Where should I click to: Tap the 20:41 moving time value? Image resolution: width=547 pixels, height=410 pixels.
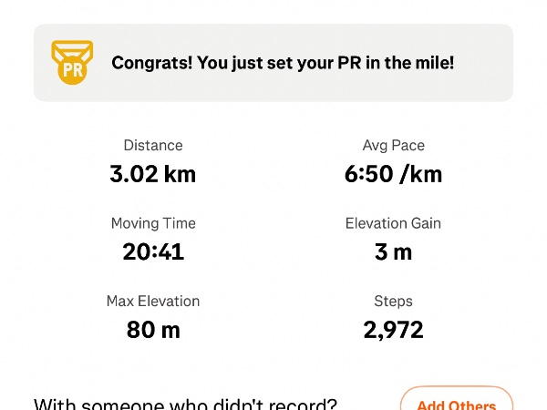click(x=153, y=251)
